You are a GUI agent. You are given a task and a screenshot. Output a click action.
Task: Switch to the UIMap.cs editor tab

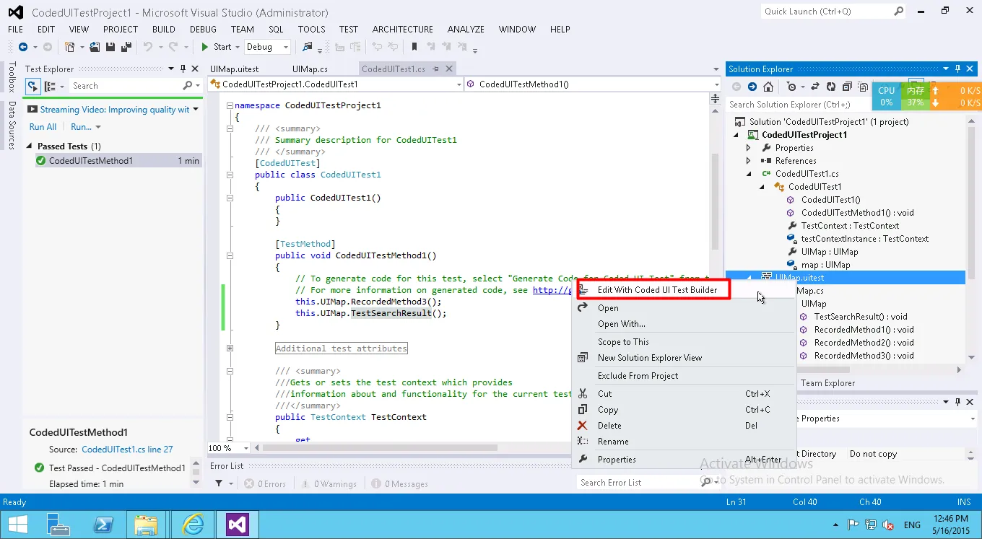310,69
